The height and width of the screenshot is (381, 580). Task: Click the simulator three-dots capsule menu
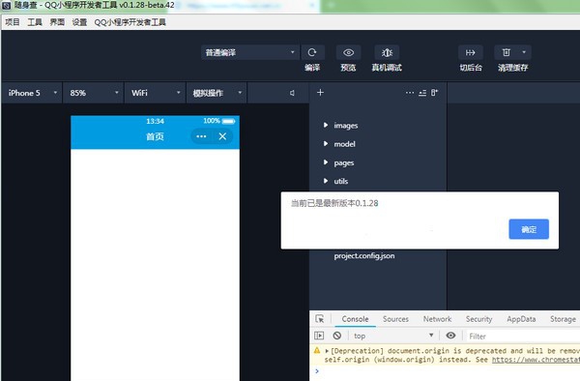point(201,136)
